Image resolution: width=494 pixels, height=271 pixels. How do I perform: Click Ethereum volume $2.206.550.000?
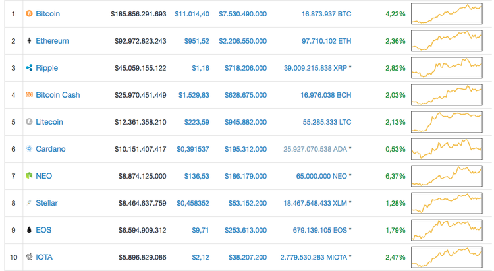click(243, 41)
